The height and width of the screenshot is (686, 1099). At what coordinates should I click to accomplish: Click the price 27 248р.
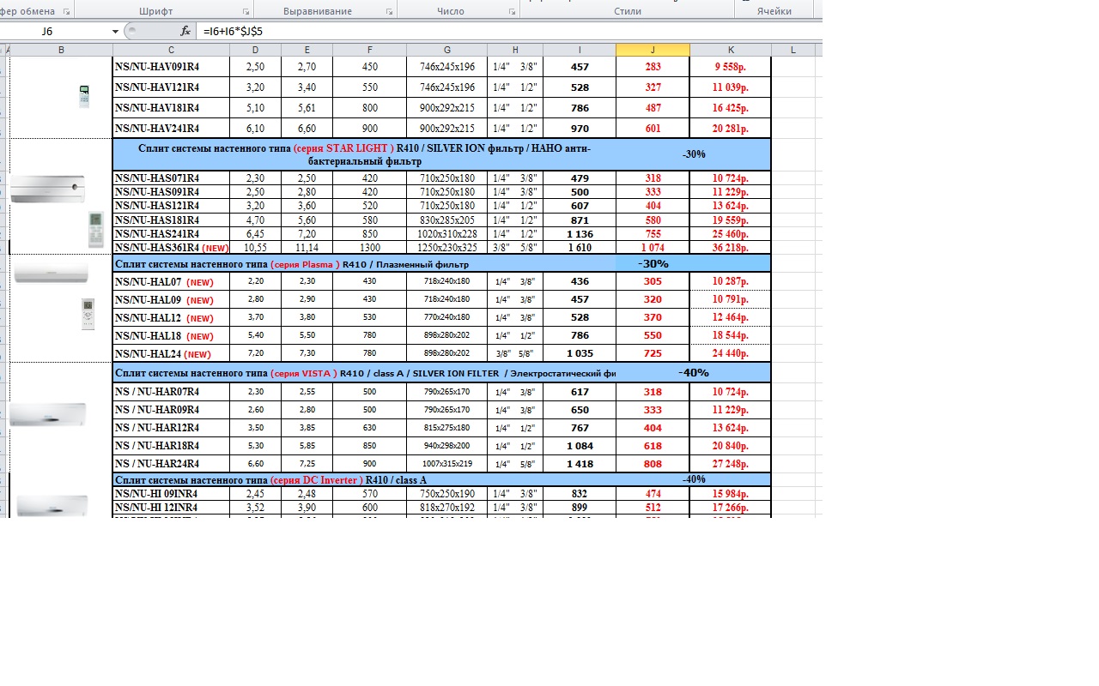(x=731, y=464)
